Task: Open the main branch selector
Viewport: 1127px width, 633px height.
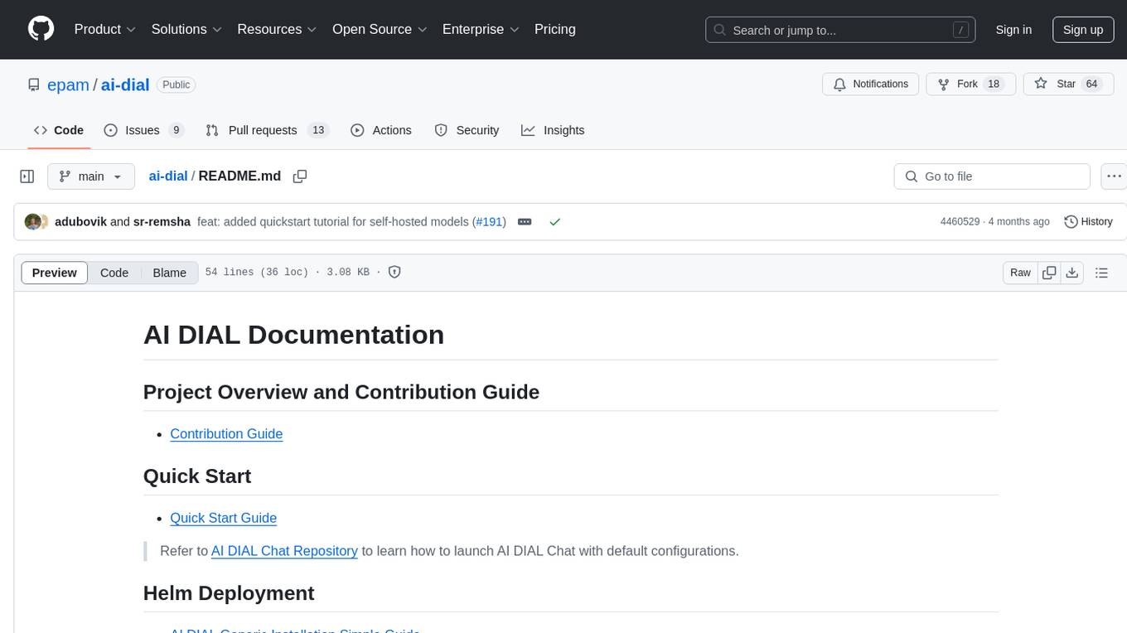Action: 91,176
